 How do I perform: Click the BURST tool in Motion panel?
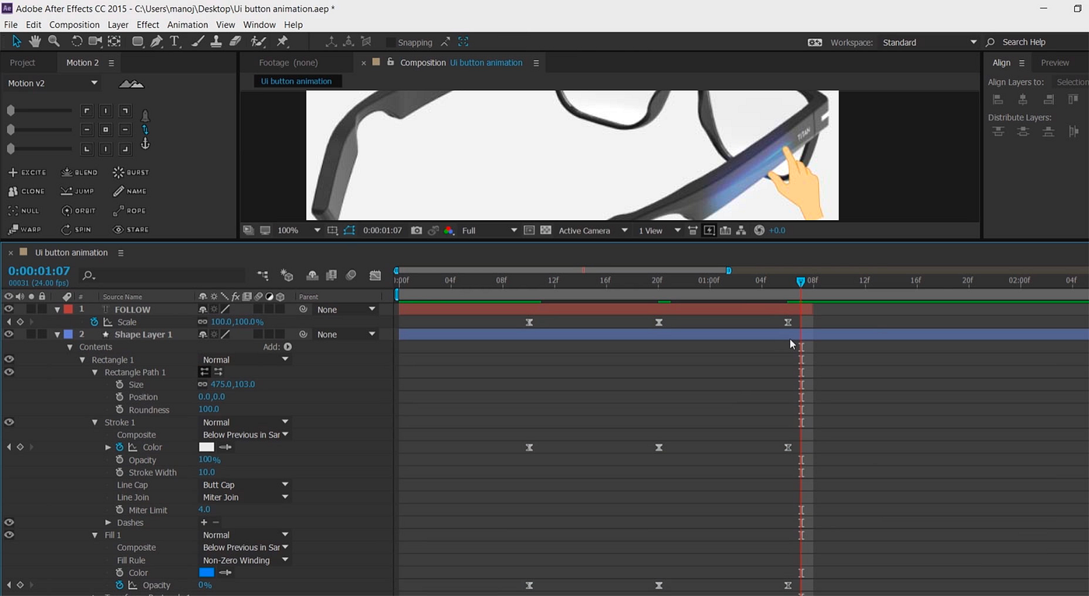pyautogui.click(x=131, y=172)
